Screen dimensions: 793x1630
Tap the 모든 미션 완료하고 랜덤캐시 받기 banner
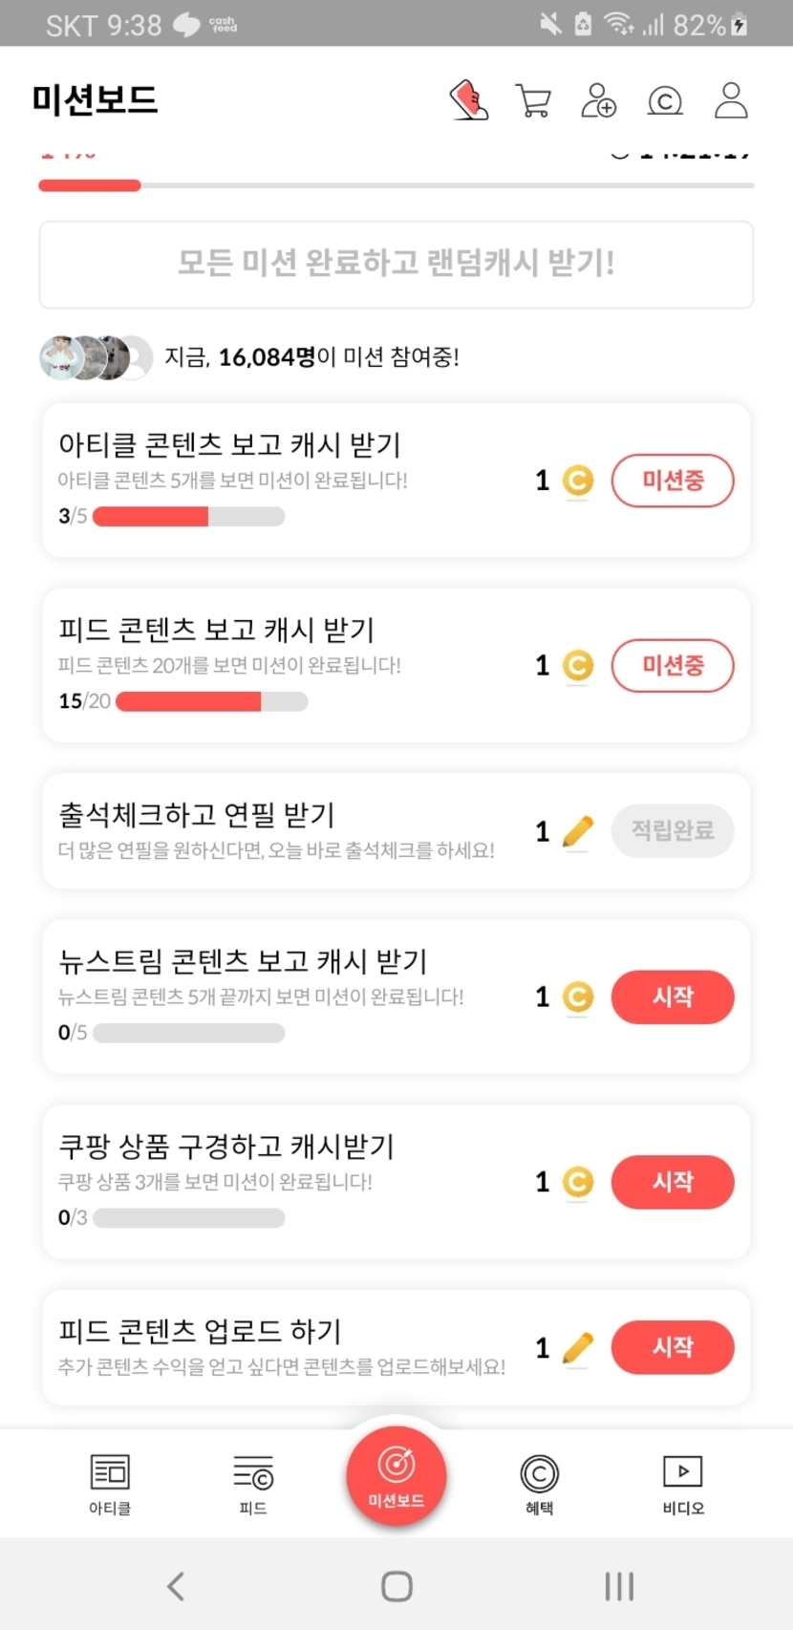396,265
